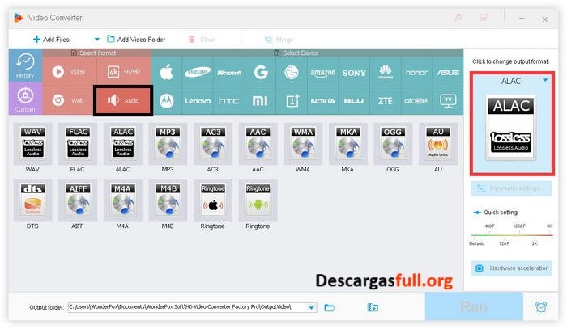Open Lenovo device presets
567x329 pixels.
[198, 101]
